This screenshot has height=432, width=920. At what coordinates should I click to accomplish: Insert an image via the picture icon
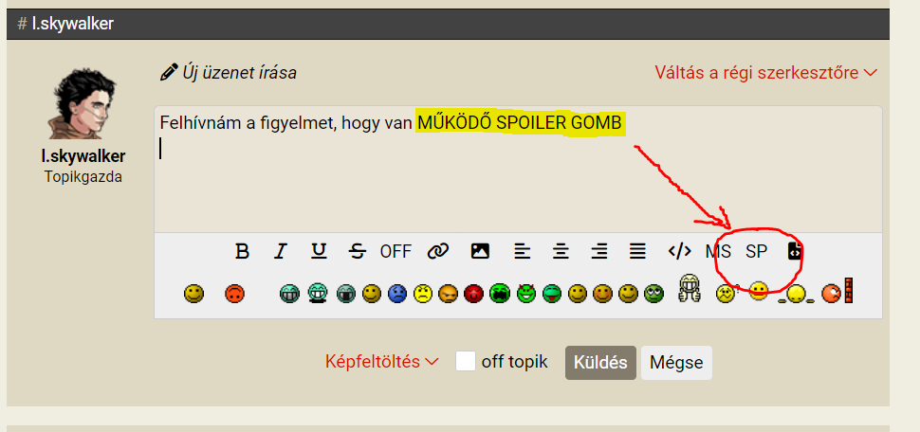(x=480, y=251)
